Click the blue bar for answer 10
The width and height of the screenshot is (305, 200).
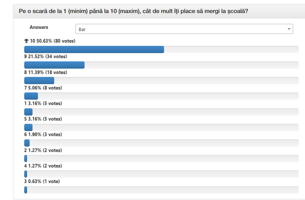pos(94,49)
